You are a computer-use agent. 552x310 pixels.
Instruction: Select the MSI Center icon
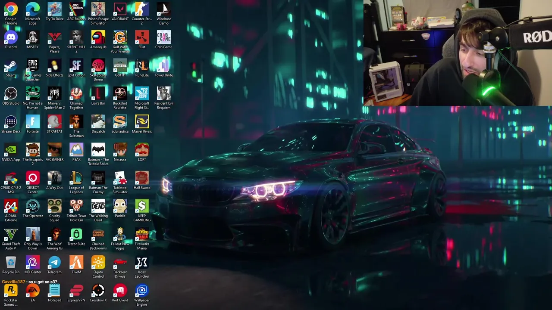coord(32,262)
